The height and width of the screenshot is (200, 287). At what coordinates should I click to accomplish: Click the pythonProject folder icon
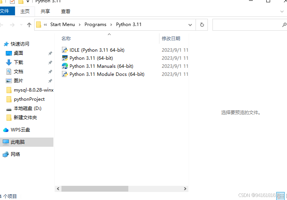9,99
